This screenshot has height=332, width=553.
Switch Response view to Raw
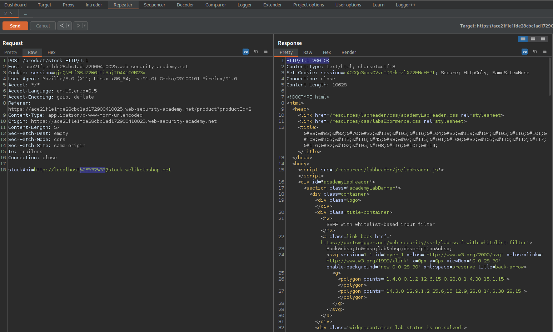point(308,52)
